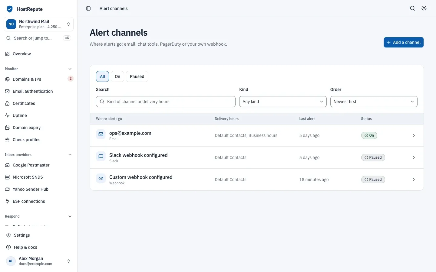Click the AL user avatar
Image resolution: width=436 pixels, height=272 pixels.
[11, 261]
